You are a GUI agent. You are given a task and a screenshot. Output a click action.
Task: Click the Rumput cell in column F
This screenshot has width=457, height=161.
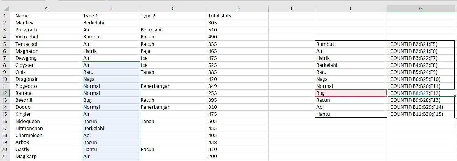tap(351, 44)
